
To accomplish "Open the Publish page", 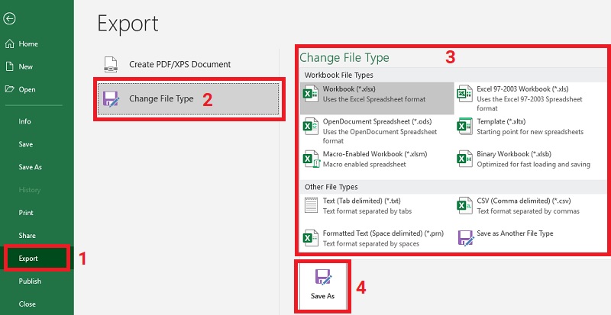I will coord(30,281).
